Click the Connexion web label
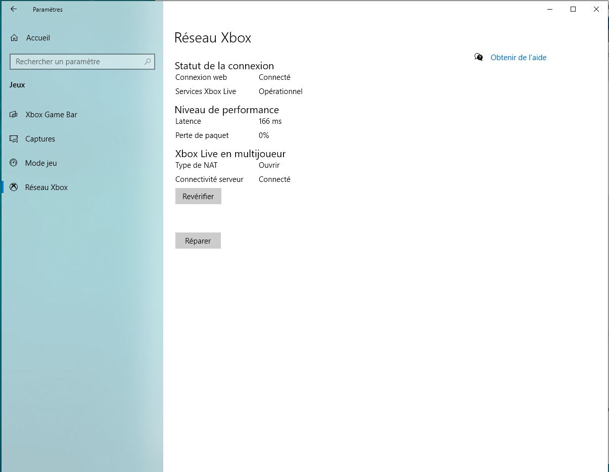The height and width of the screenshot is (472, 609). [201, 77]
